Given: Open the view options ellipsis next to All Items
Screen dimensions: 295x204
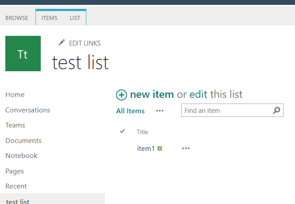Looking at the screenshot, I should point(160,111).
